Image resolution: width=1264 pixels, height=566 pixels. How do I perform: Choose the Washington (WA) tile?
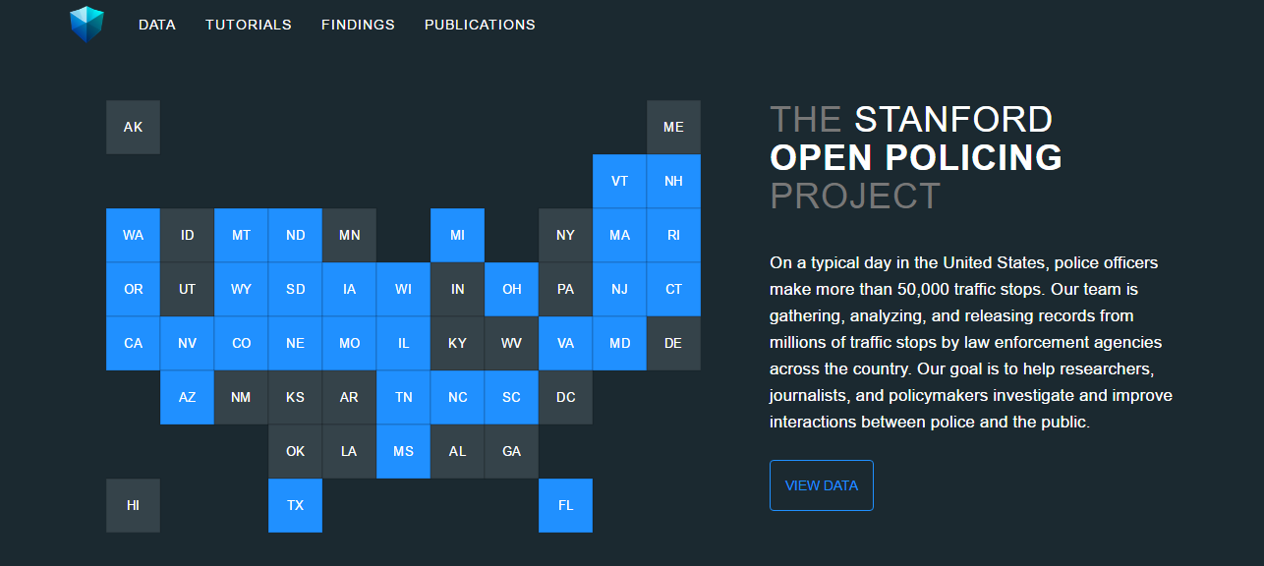click(133, 235)
